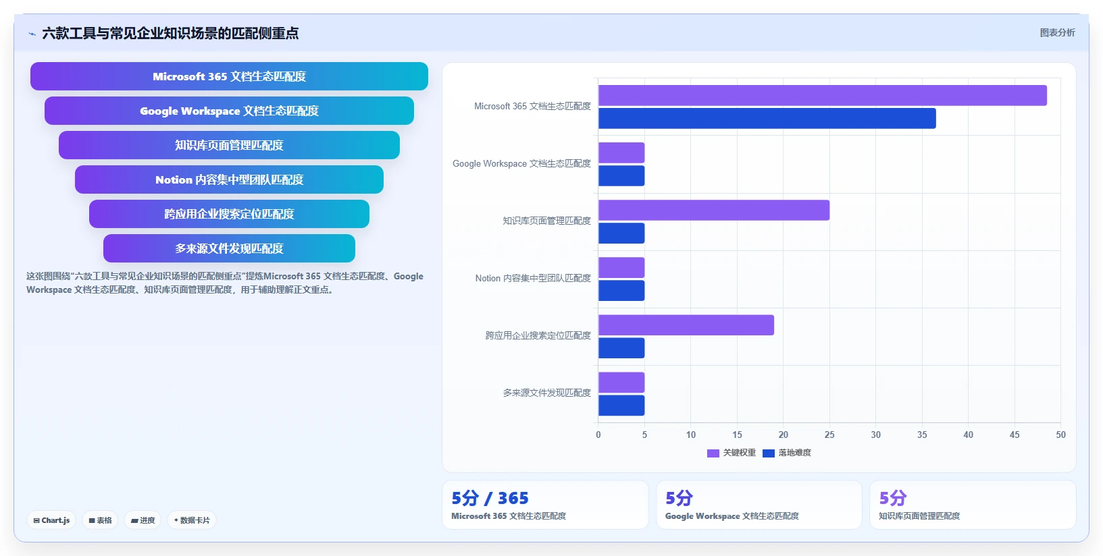Click the purple 跨应用企业搜索定位匹配度 bar
Screen dimensions: 1103x556
pyautogui.click(x=686, y=325)
